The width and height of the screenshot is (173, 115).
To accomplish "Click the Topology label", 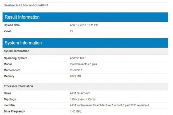I will [10, 99].
